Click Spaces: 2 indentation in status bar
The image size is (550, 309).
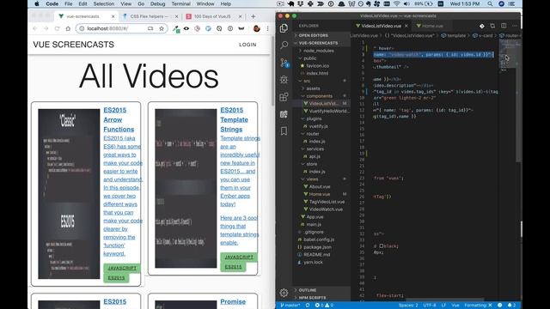[x=408, y=306]
